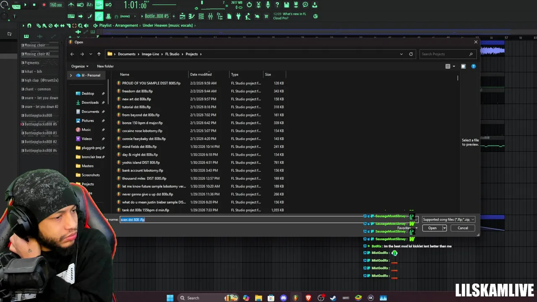
Task: Click the microphone recording icon in FL toolbar
Action: pos(268,5)
